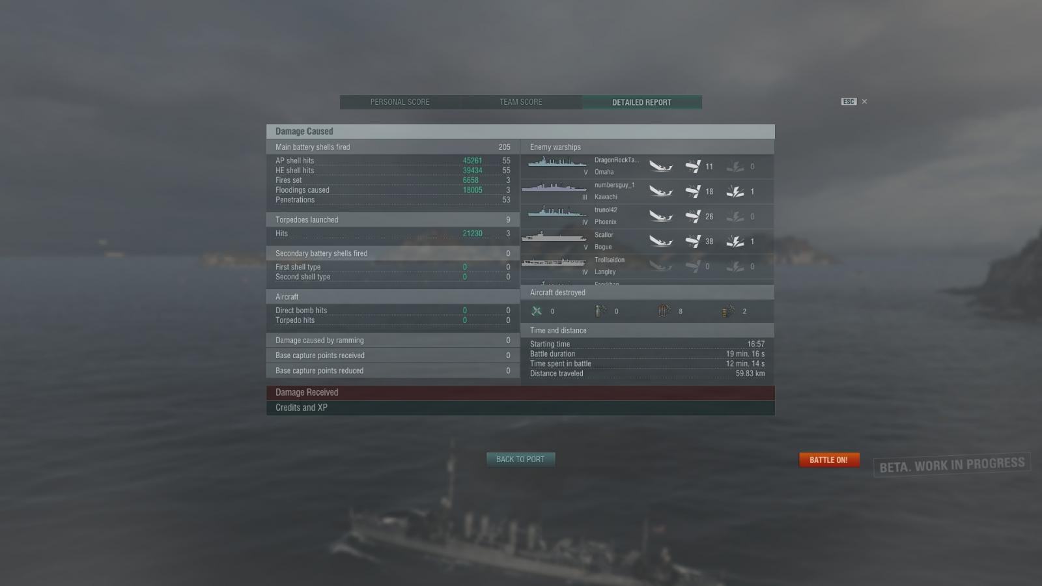Click the shell hits icon for Phoenix
The width and height of the screenshot is (1042, 586).
(x=693, y=216)
